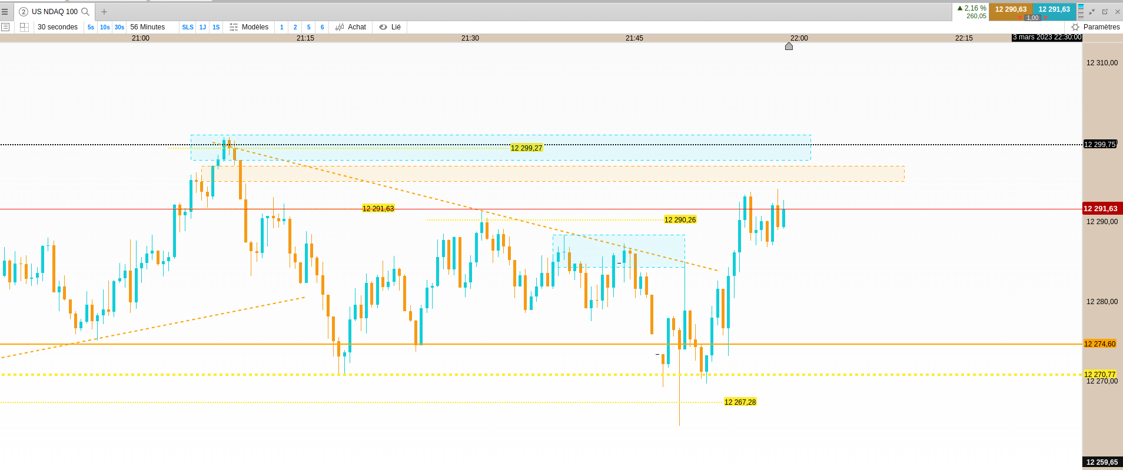Open the list panel icon in toolbar
This screenshot has height=470, width=1123.
click(5, 27)
